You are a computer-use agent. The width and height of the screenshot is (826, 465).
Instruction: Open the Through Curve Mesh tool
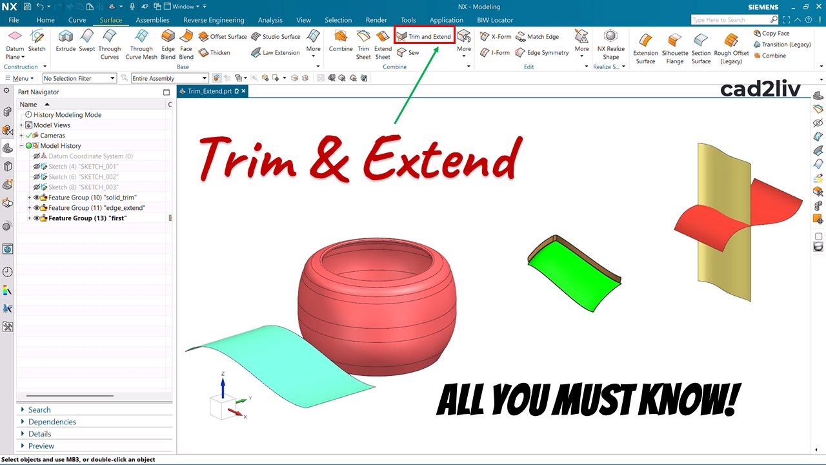[141, 45]
